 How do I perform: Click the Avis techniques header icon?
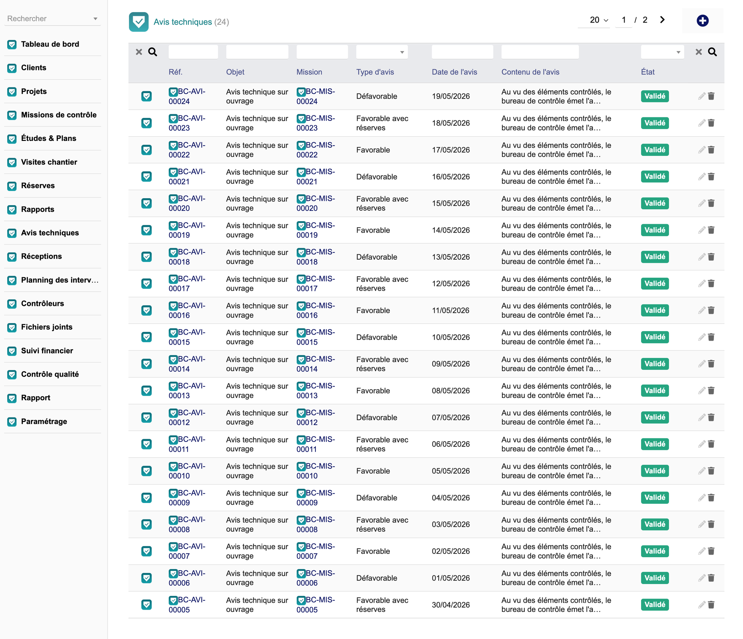(x=139, y=22)
